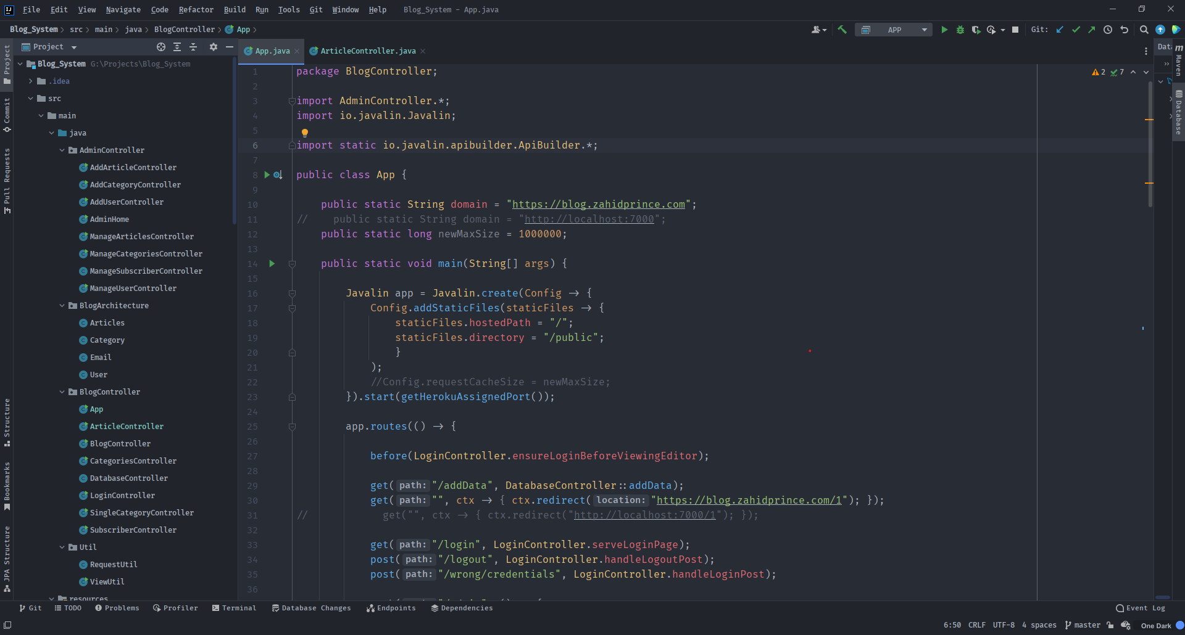Screen dimensions: 1185x635
Task: Start debugging with the bug icon
Action: pyautogui.click(x=960, y=30)
